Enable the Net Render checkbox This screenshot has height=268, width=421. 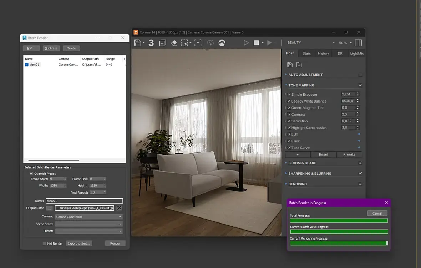(45, 243)
